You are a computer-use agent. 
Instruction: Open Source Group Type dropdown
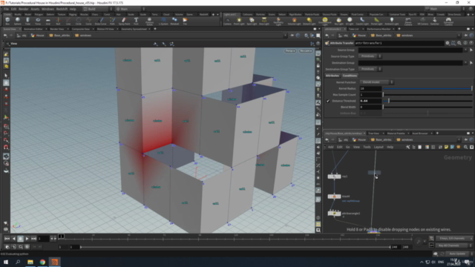coord(370,56)
